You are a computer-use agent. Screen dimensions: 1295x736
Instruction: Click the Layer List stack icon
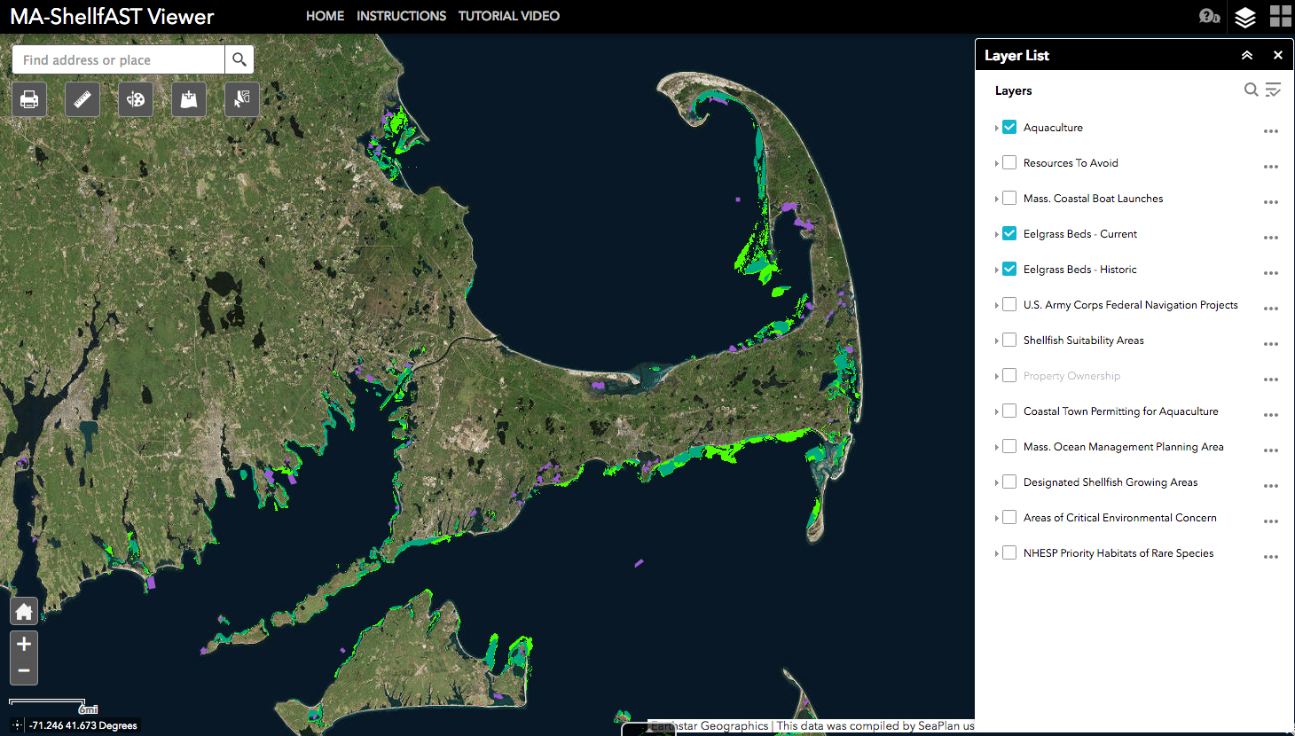pyautogui.click(x=1245, y=17)
